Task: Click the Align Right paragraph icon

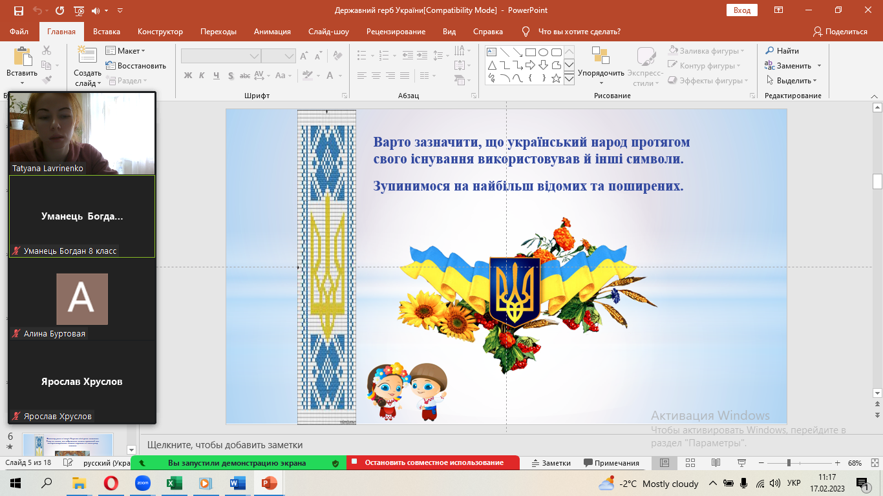Action: pyautogui.click(x=390, y=76)
